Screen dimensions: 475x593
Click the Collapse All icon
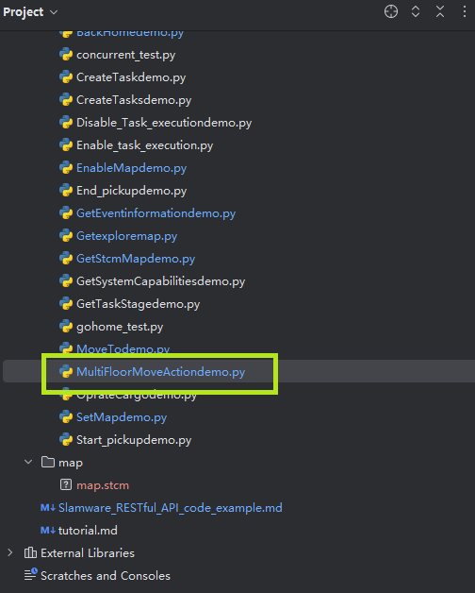pos(440,11)
